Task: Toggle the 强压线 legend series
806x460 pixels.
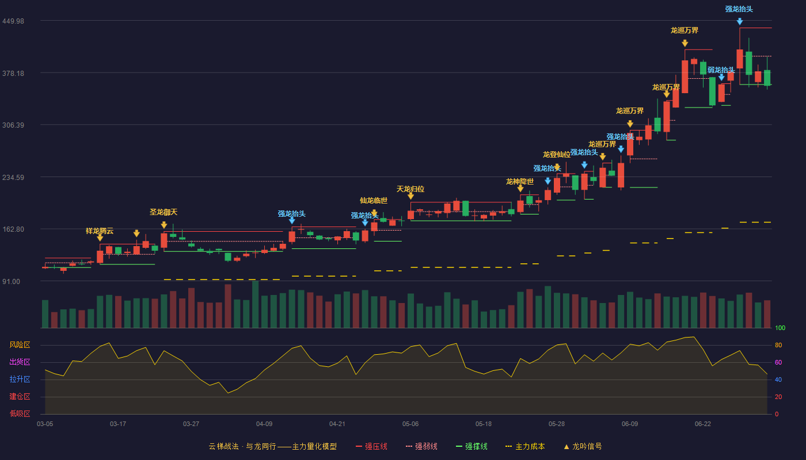Action: 371,446
